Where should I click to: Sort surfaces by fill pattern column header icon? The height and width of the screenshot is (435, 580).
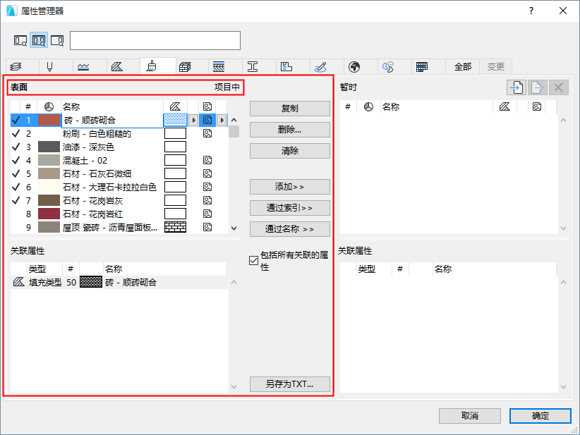175,106
